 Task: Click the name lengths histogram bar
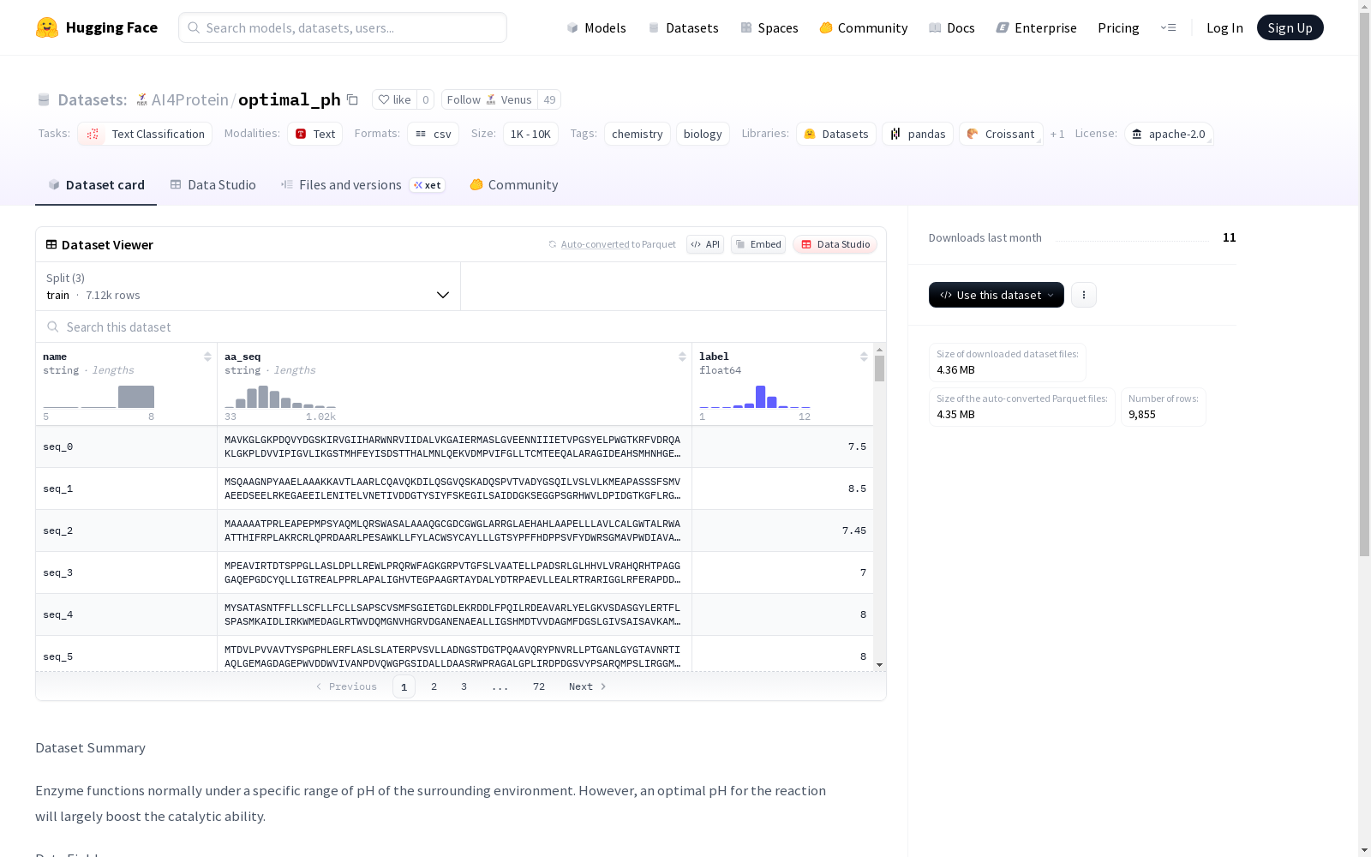tap(136, 397)
